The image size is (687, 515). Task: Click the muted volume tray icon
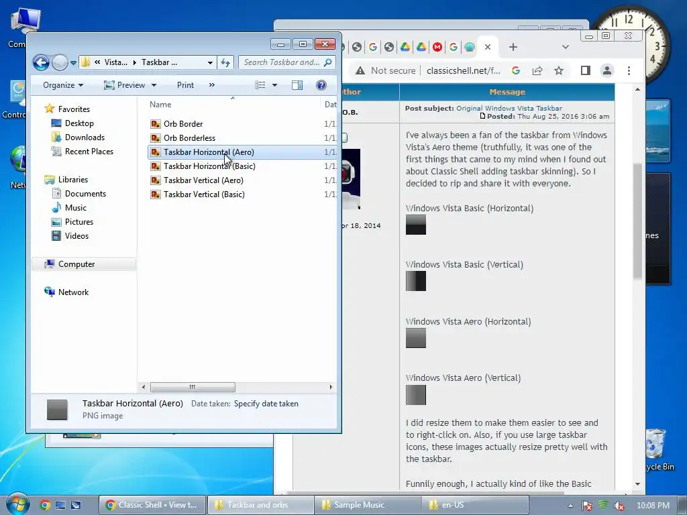point(619,506)
